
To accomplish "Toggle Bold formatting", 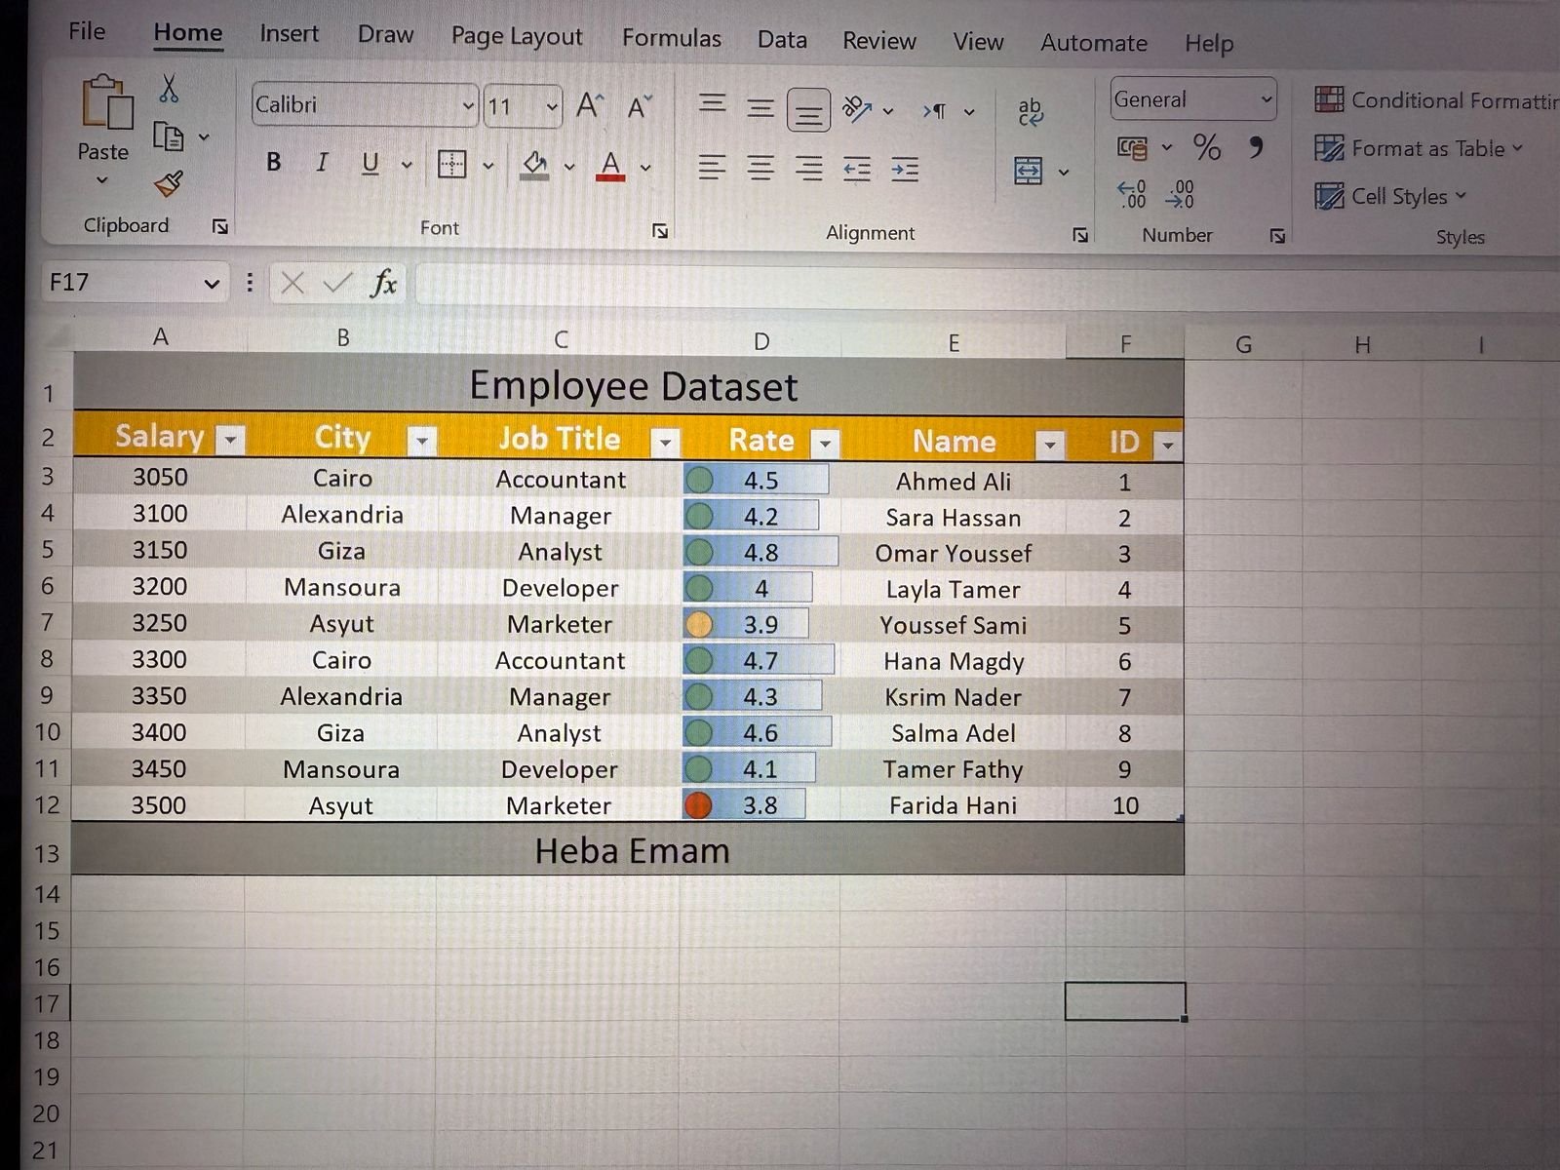I will (274, 163).
